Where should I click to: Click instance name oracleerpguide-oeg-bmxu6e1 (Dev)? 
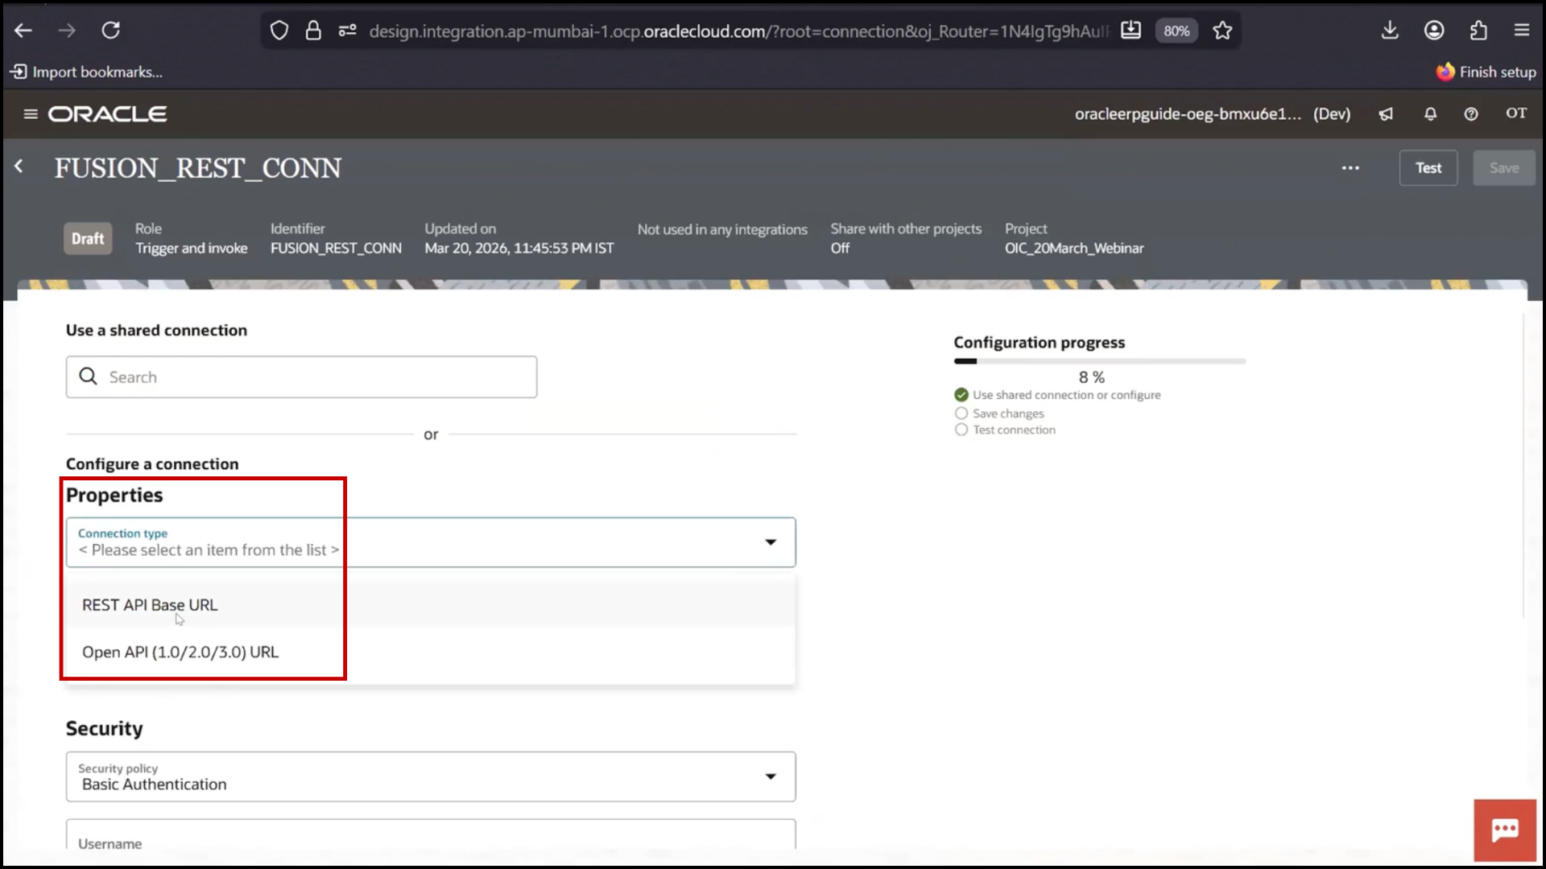1213,113
